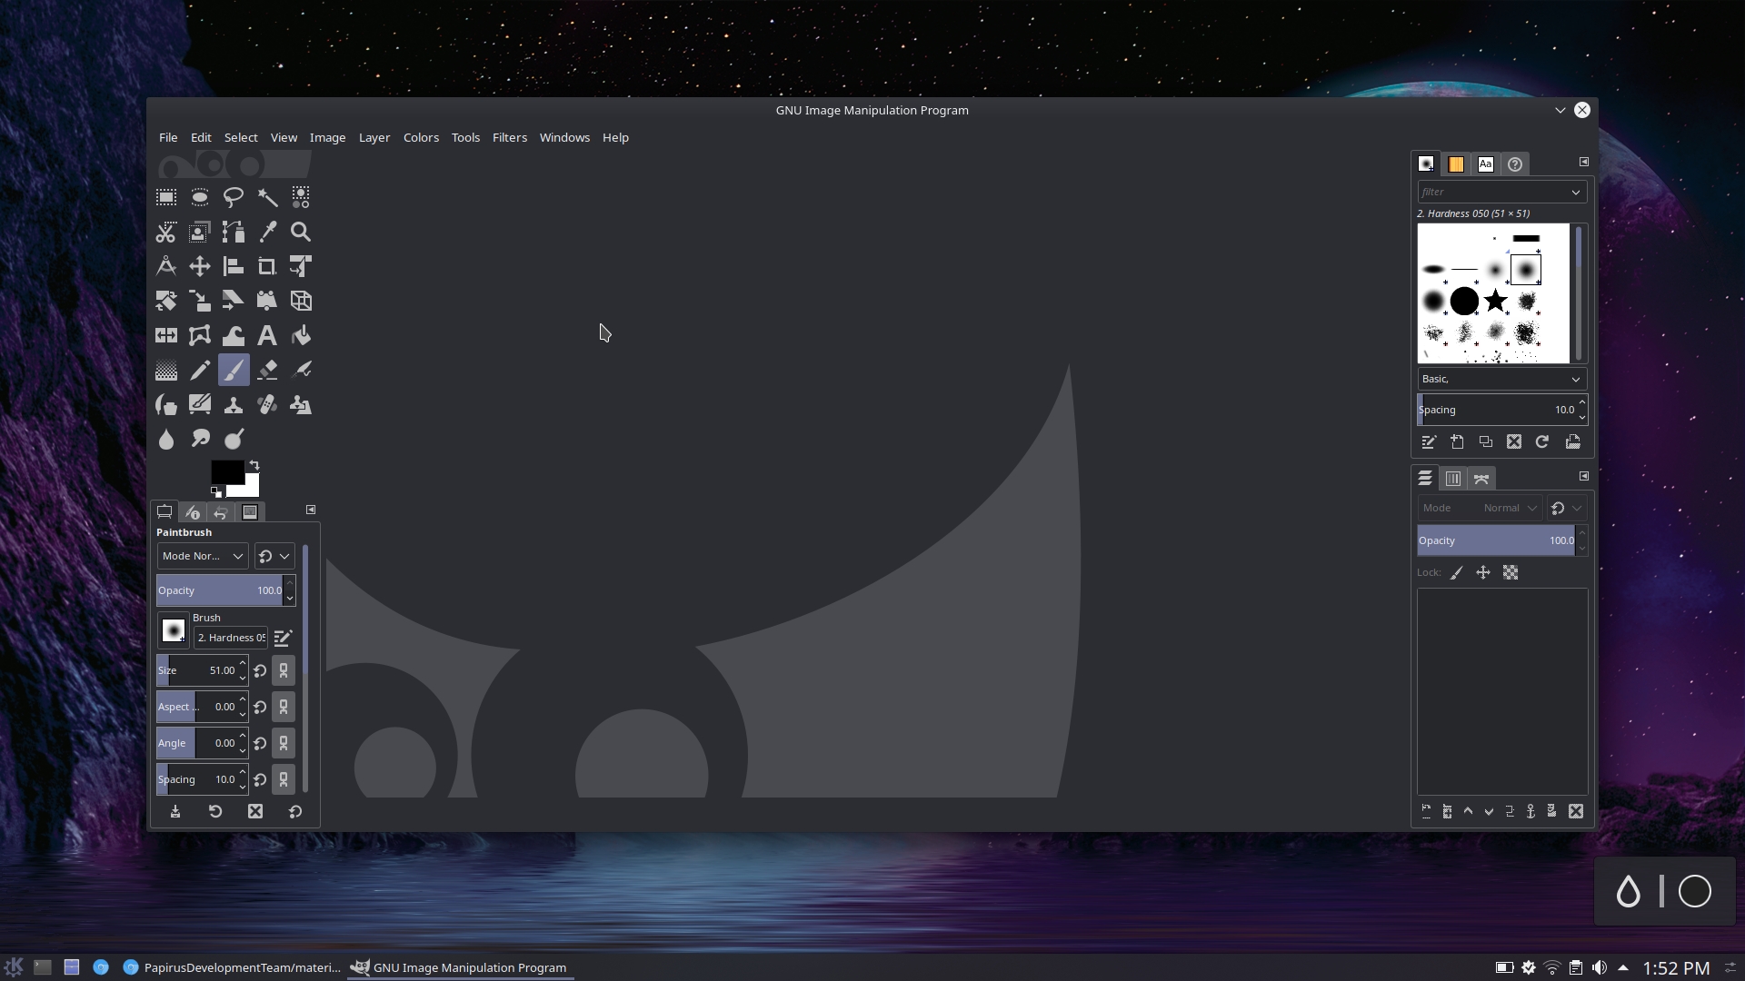Save tool preset button
The width and height of the screenshot is (1745, 981).
tap(175, 811)
